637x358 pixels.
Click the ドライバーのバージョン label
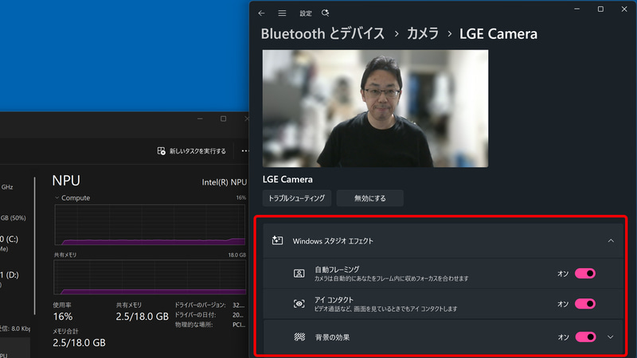pyautogui.click(x=201, y=305)
